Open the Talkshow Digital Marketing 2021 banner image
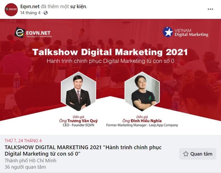The height and width of the screenshot is (173, 221). (x=110, y=77)
